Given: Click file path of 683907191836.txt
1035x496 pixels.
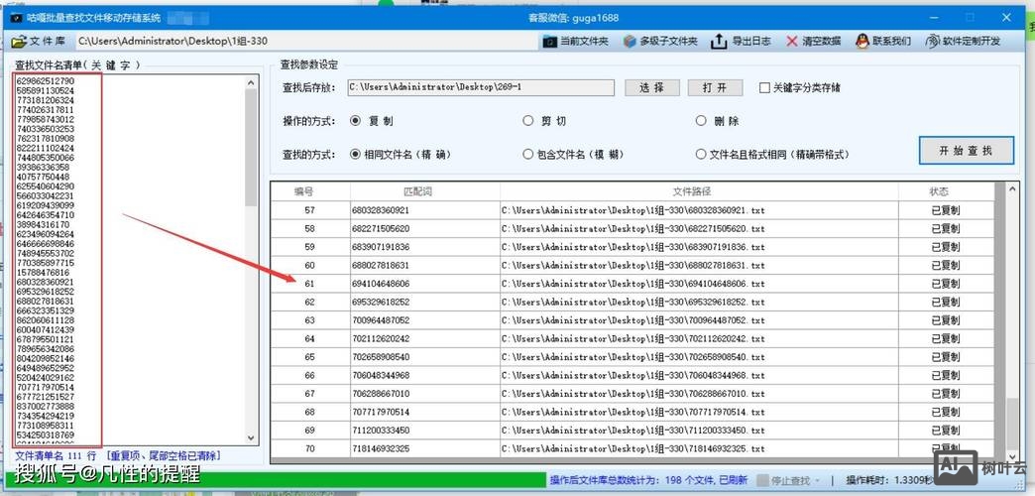Looking at the screenshot, I should coord(633,247).
